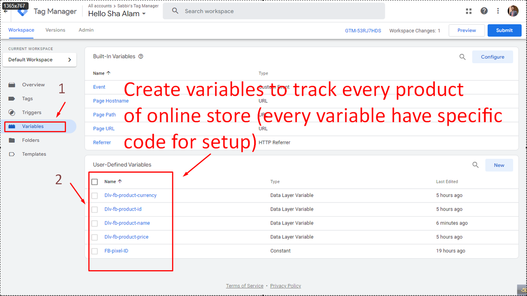Click the Templates sidebar icon
This screenshot has width=527, height=296.
click(12, 154)
